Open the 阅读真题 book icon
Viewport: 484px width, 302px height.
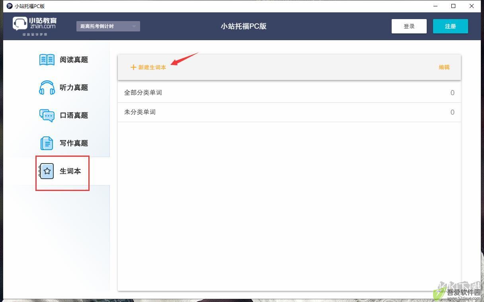[x=47, y=60]
